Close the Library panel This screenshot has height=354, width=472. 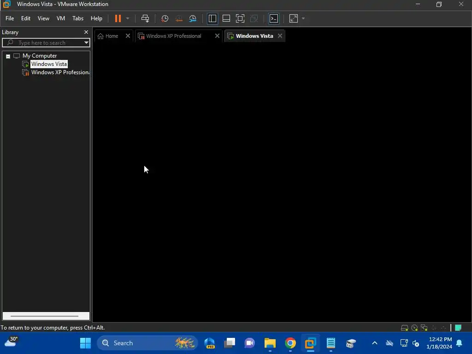[86, 32]
